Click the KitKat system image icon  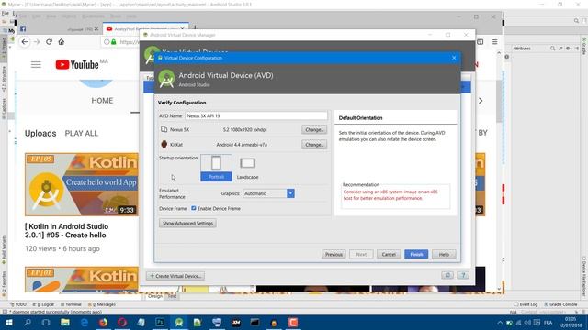[x=164, y=145]
